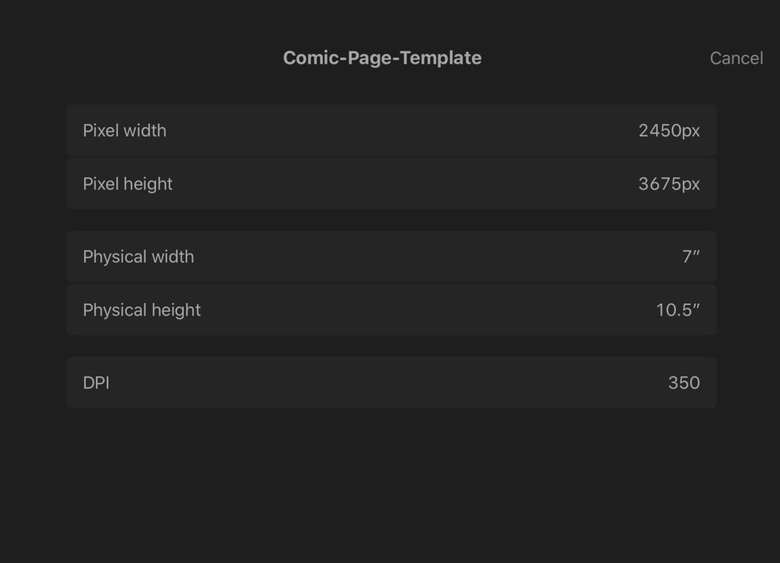This screenshot has height=563, width=780.
Task: Select the middle of the Pixel height row
Action: coord(391,184)
